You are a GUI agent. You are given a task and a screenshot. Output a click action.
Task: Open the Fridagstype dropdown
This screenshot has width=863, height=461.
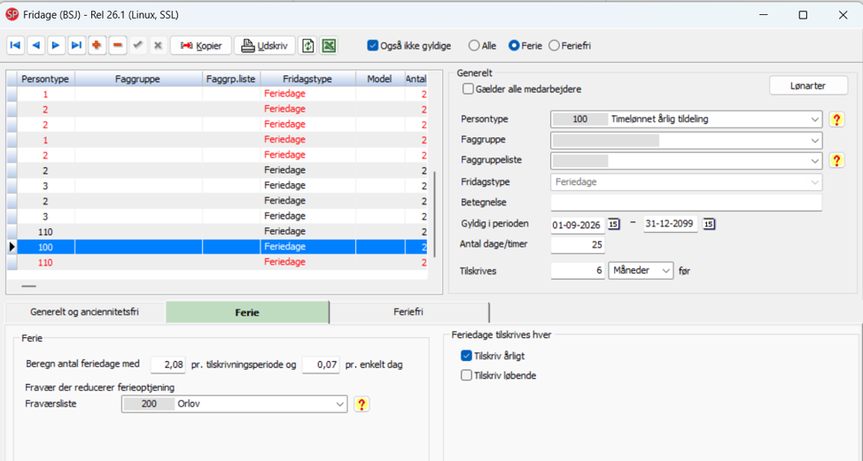[814, 182]
